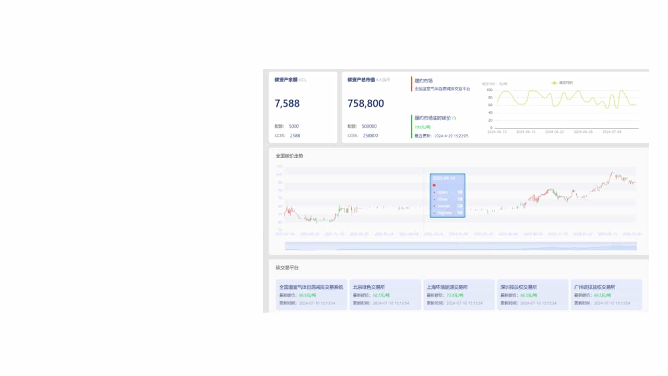
Task: Click the 全国温室气体自愿减排交易平台 market link
Action: click(442, 89)
